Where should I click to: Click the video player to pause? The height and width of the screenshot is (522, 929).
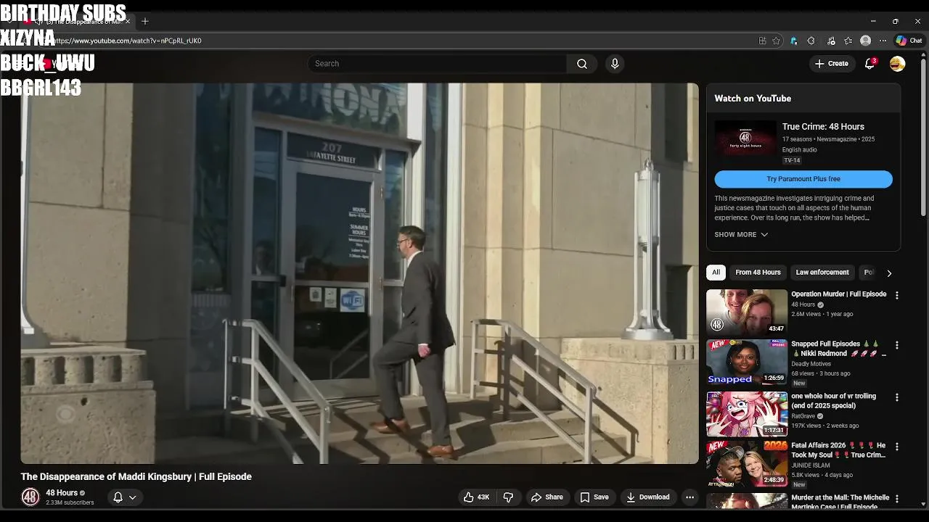coord(359,273)
